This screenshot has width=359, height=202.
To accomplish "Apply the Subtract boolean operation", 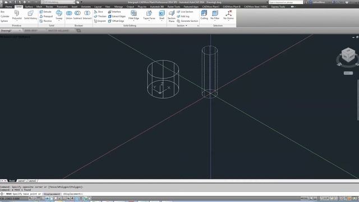I will pos(77,15).
